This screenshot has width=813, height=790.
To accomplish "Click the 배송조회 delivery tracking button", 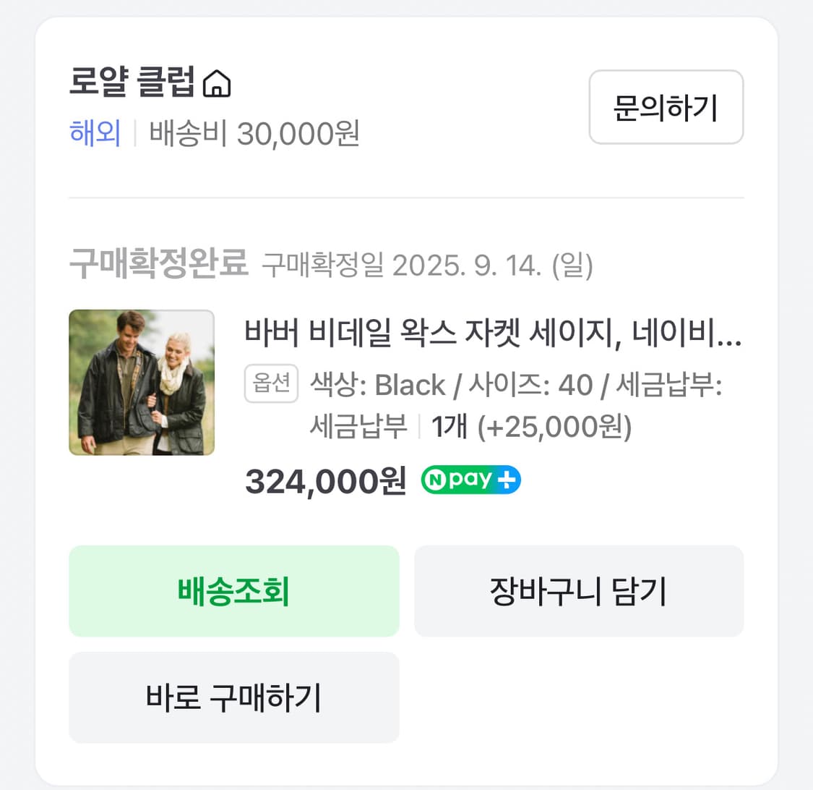I will (233, 590).
